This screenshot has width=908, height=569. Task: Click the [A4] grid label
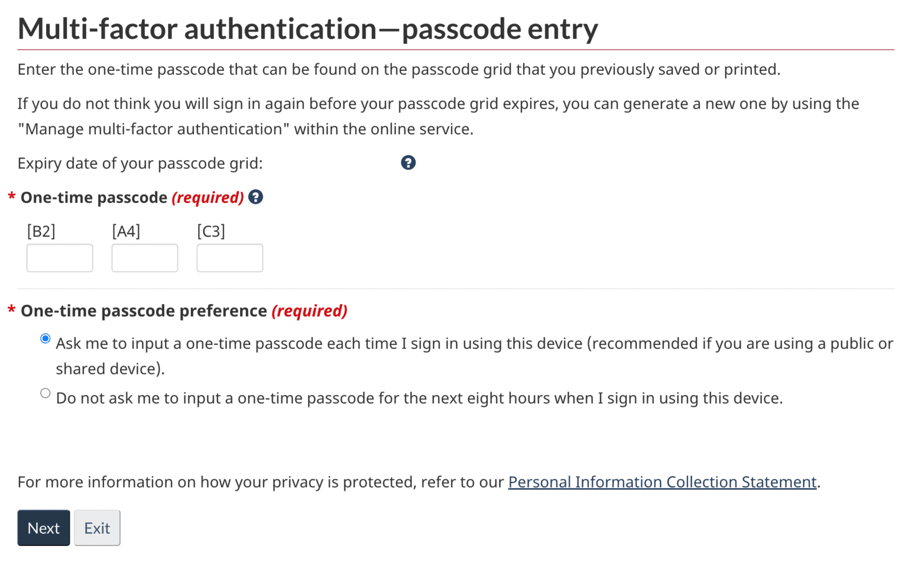126,231
